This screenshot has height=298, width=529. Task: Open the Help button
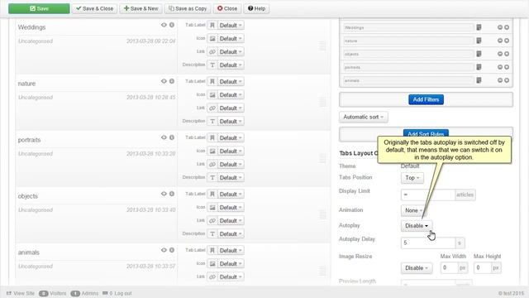256,8
